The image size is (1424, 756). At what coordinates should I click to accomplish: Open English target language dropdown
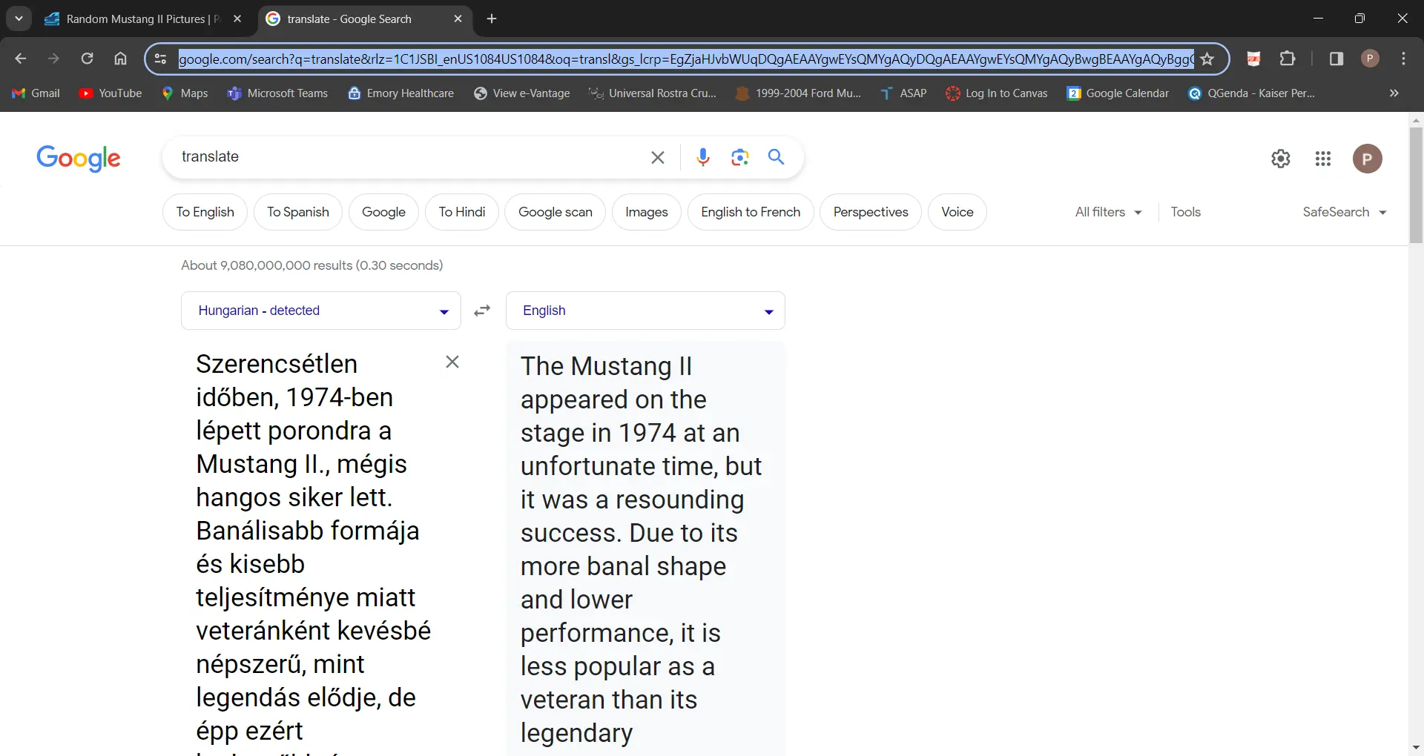coord(645,311)
